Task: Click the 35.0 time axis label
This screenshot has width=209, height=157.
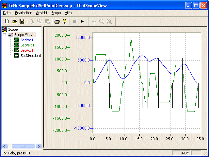Action: [200, 139]
